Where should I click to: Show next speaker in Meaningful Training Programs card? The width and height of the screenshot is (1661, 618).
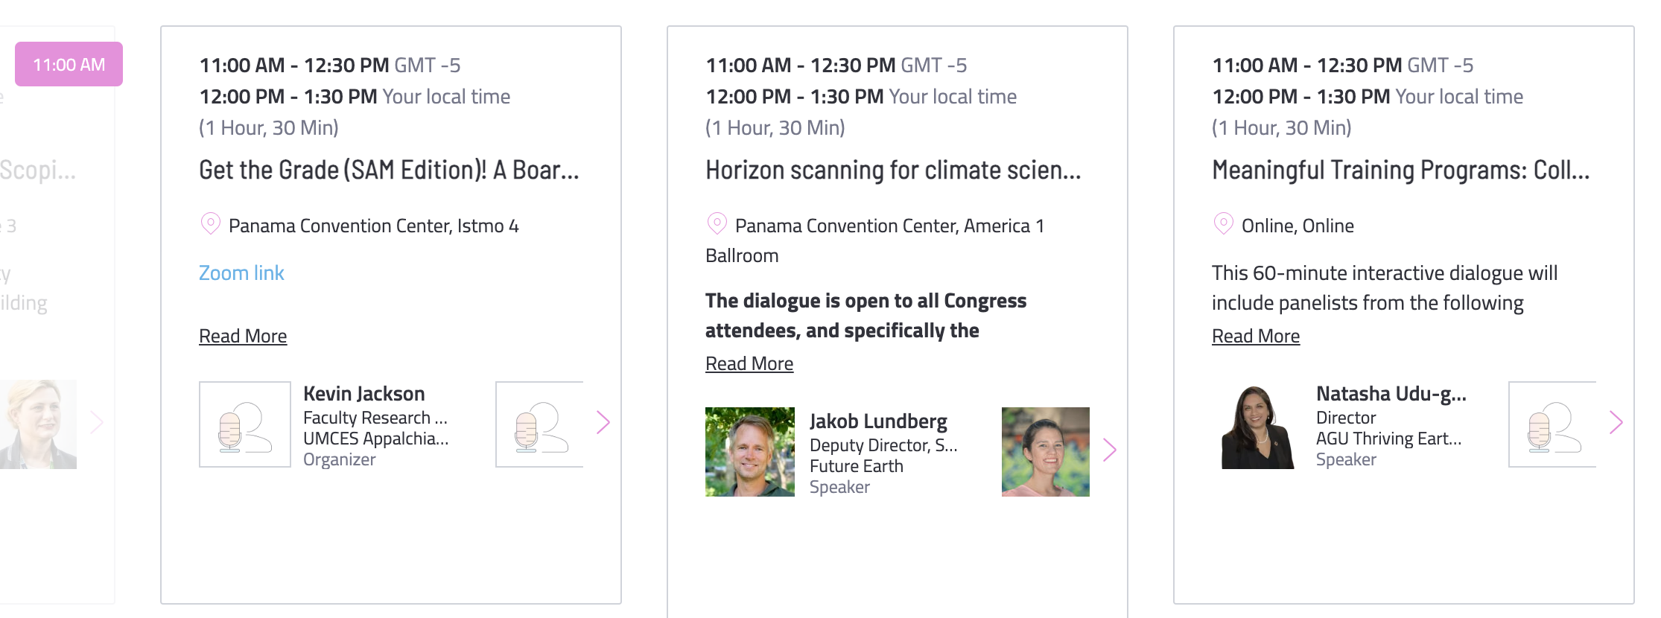[1616, 423]
